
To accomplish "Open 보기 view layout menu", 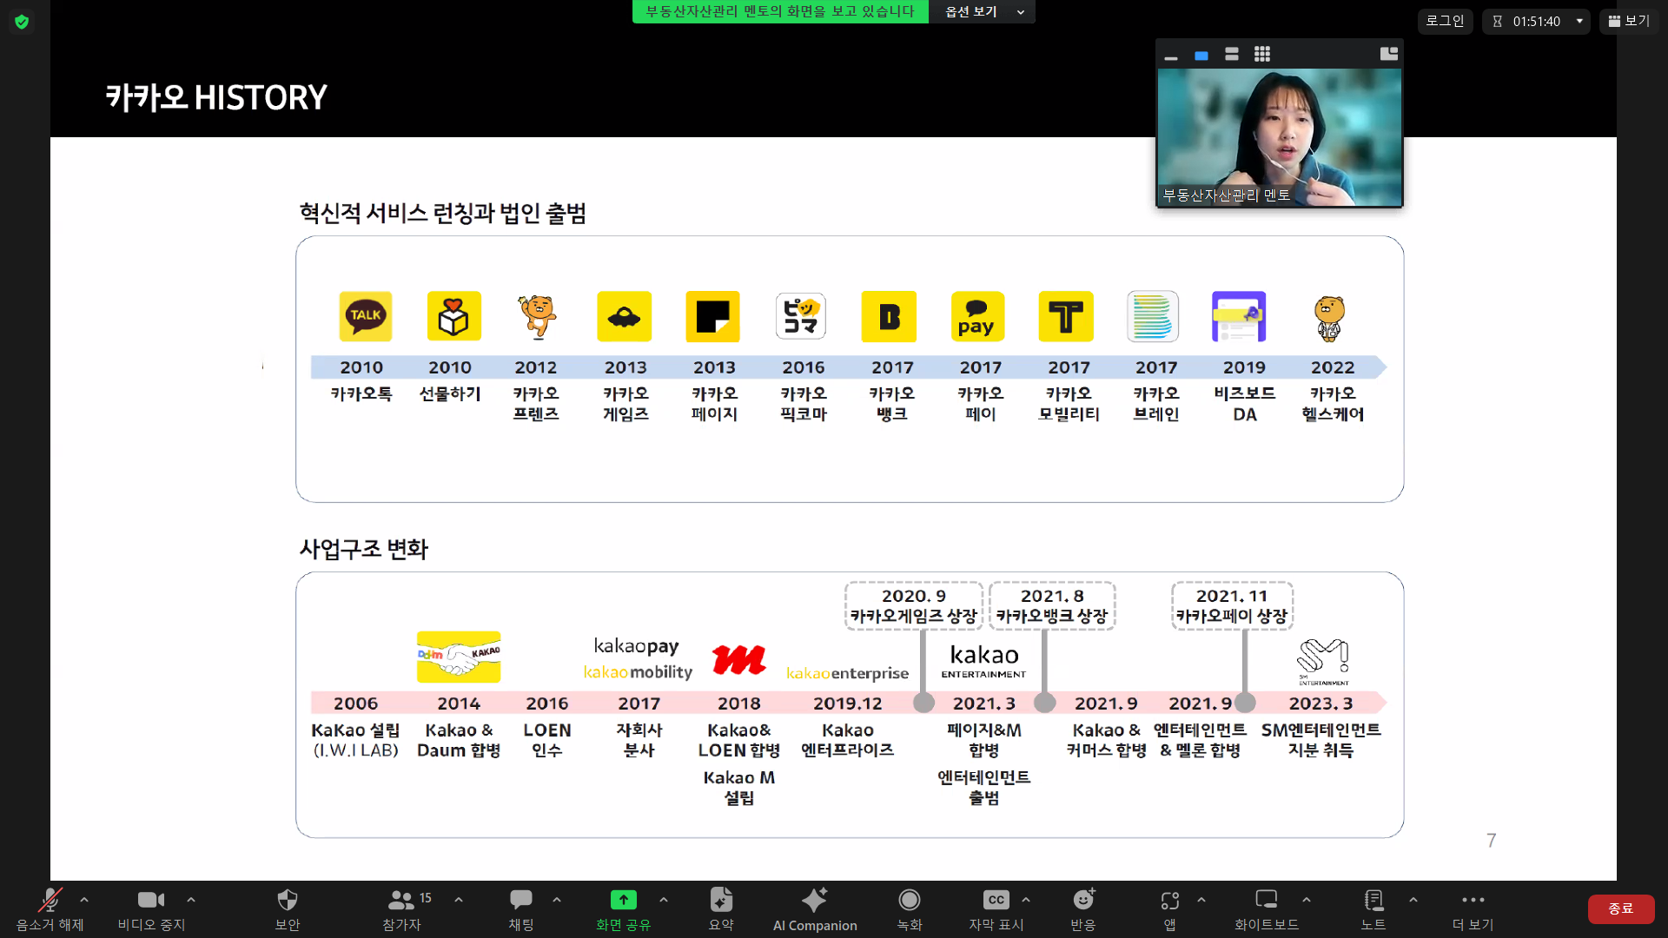I will tap(1630, 21).
